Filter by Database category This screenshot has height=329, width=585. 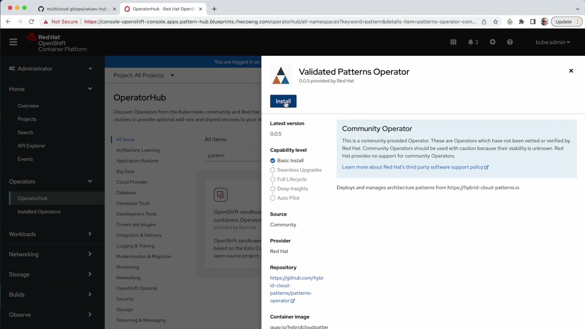(x=126, y=193)
